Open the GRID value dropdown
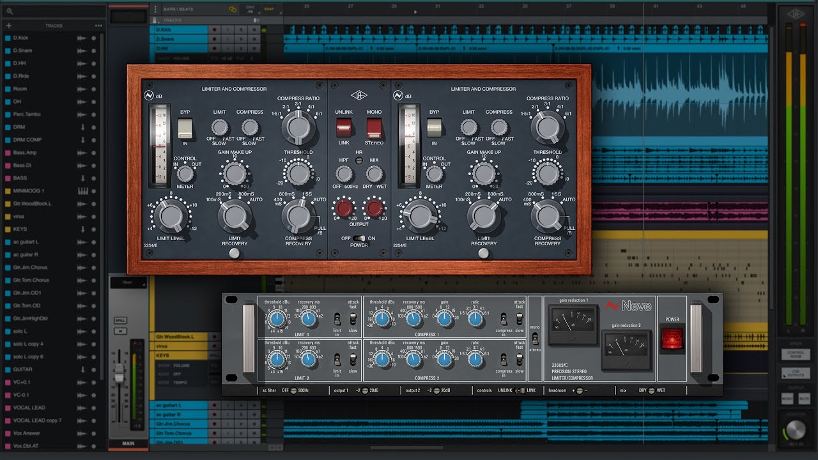 [250, 10]
